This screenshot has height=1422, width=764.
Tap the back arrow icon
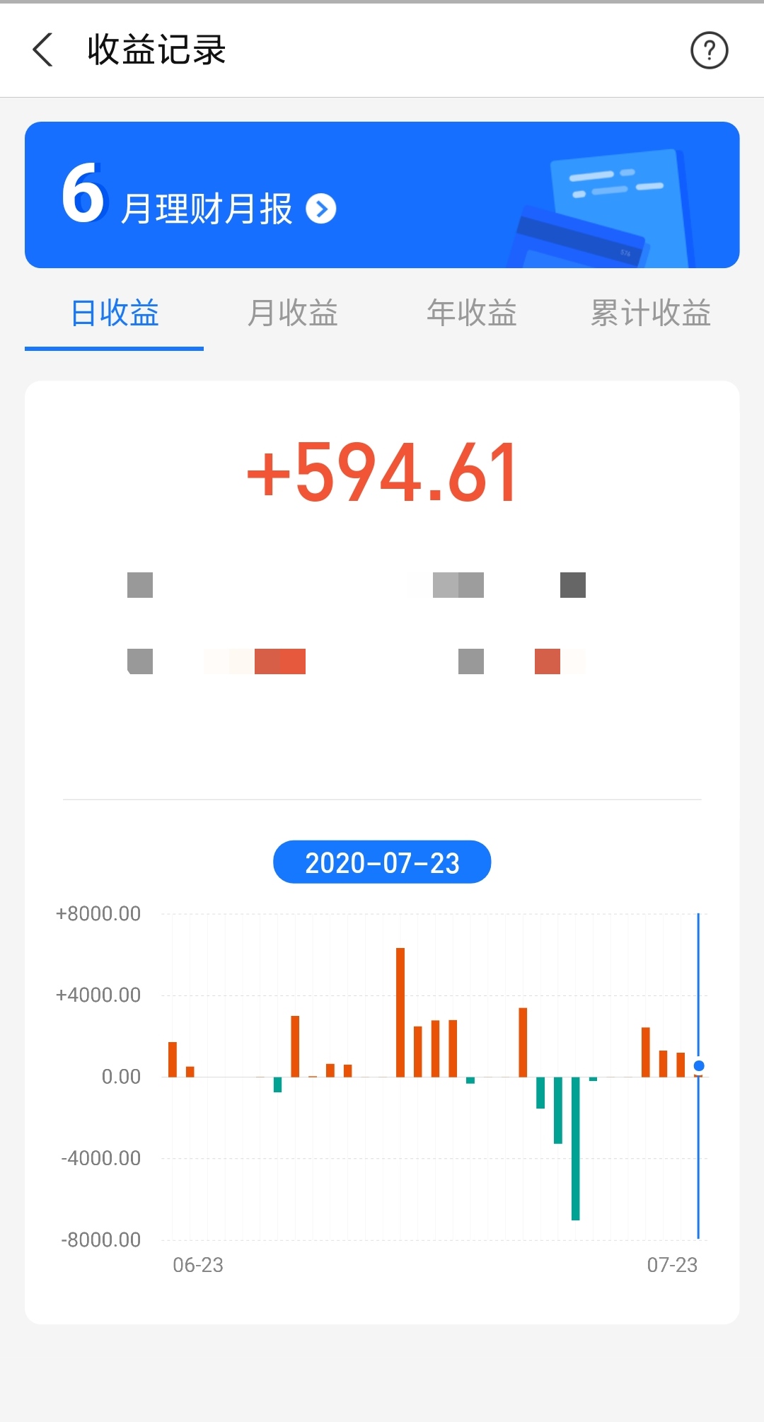(43, 50)
